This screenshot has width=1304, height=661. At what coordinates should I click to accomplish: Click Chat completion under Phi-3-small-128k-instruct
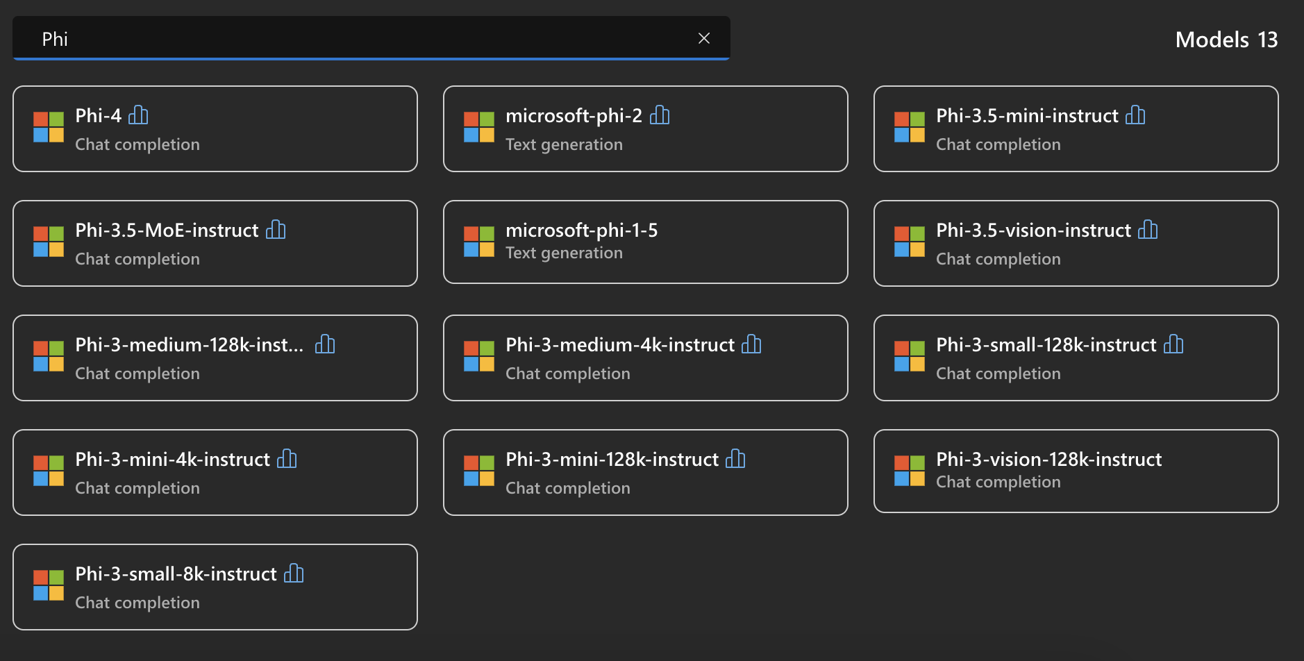(998, 374)
